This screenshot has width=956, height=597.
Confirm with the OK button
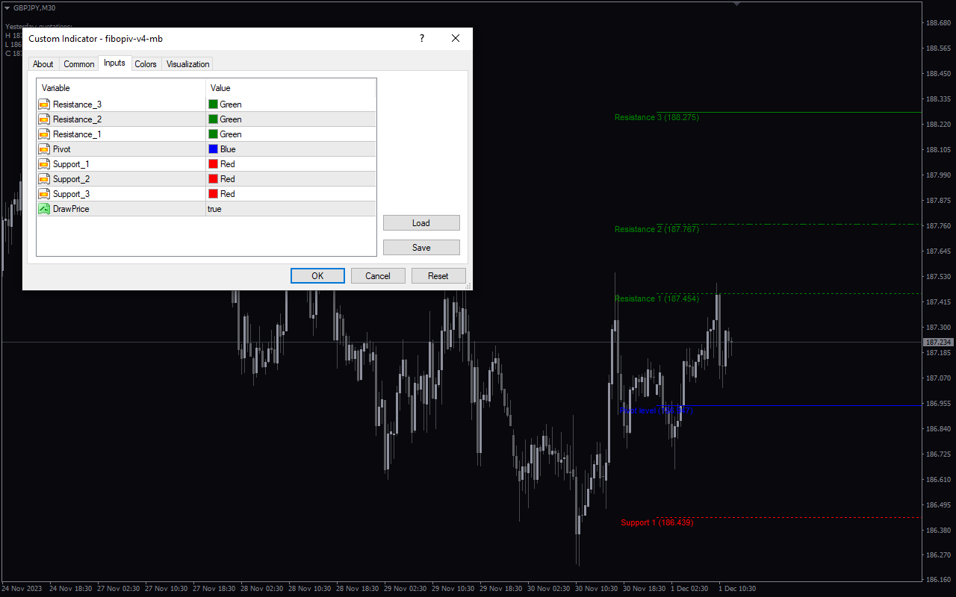click(317, 276)
